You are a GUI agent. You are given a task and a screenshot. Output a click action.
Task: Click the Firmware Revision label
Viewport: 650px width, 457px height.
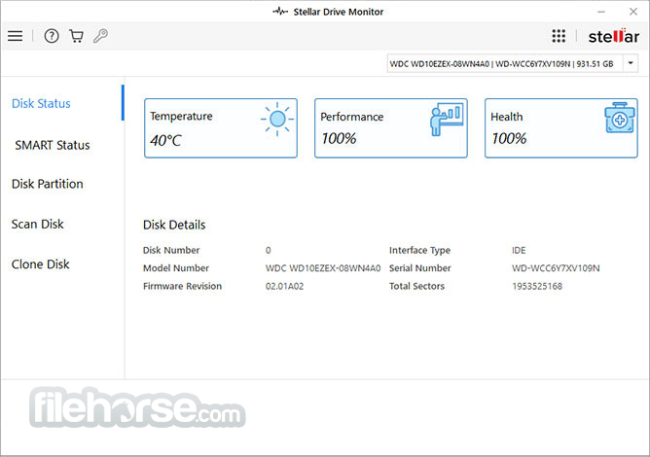(x=182, y=286)
